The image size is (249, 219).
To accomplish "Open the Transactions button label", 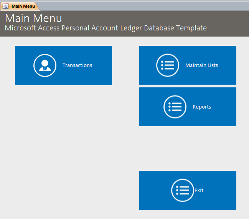I will click(77, 65).
